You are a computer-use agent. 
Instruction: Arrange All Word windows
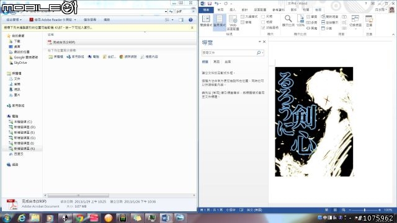(329, 22)
